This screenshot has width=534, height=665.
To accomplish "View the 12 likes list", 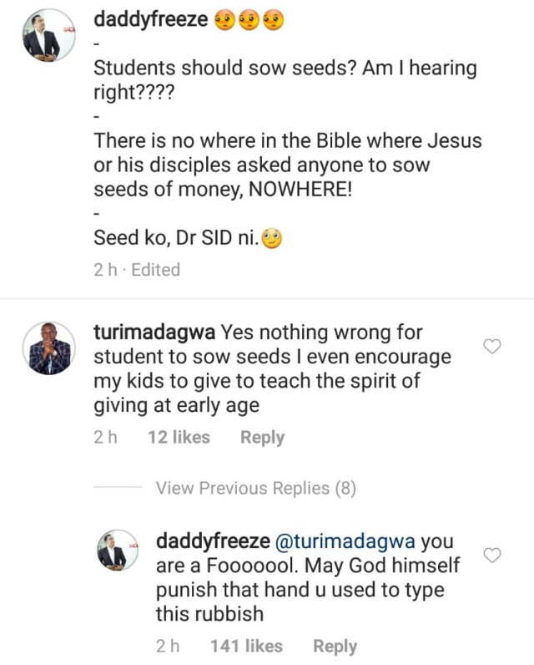I will pyautogui.click(x=179, y=437).
